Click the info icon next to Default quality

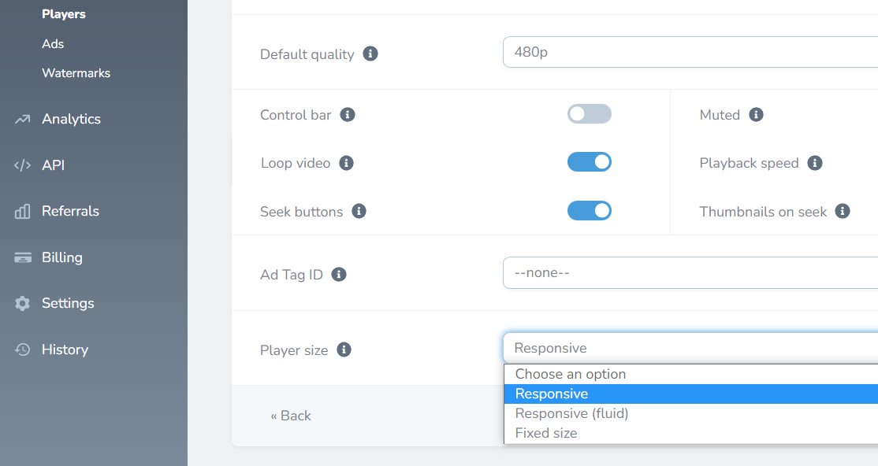(x=370, y=54)
